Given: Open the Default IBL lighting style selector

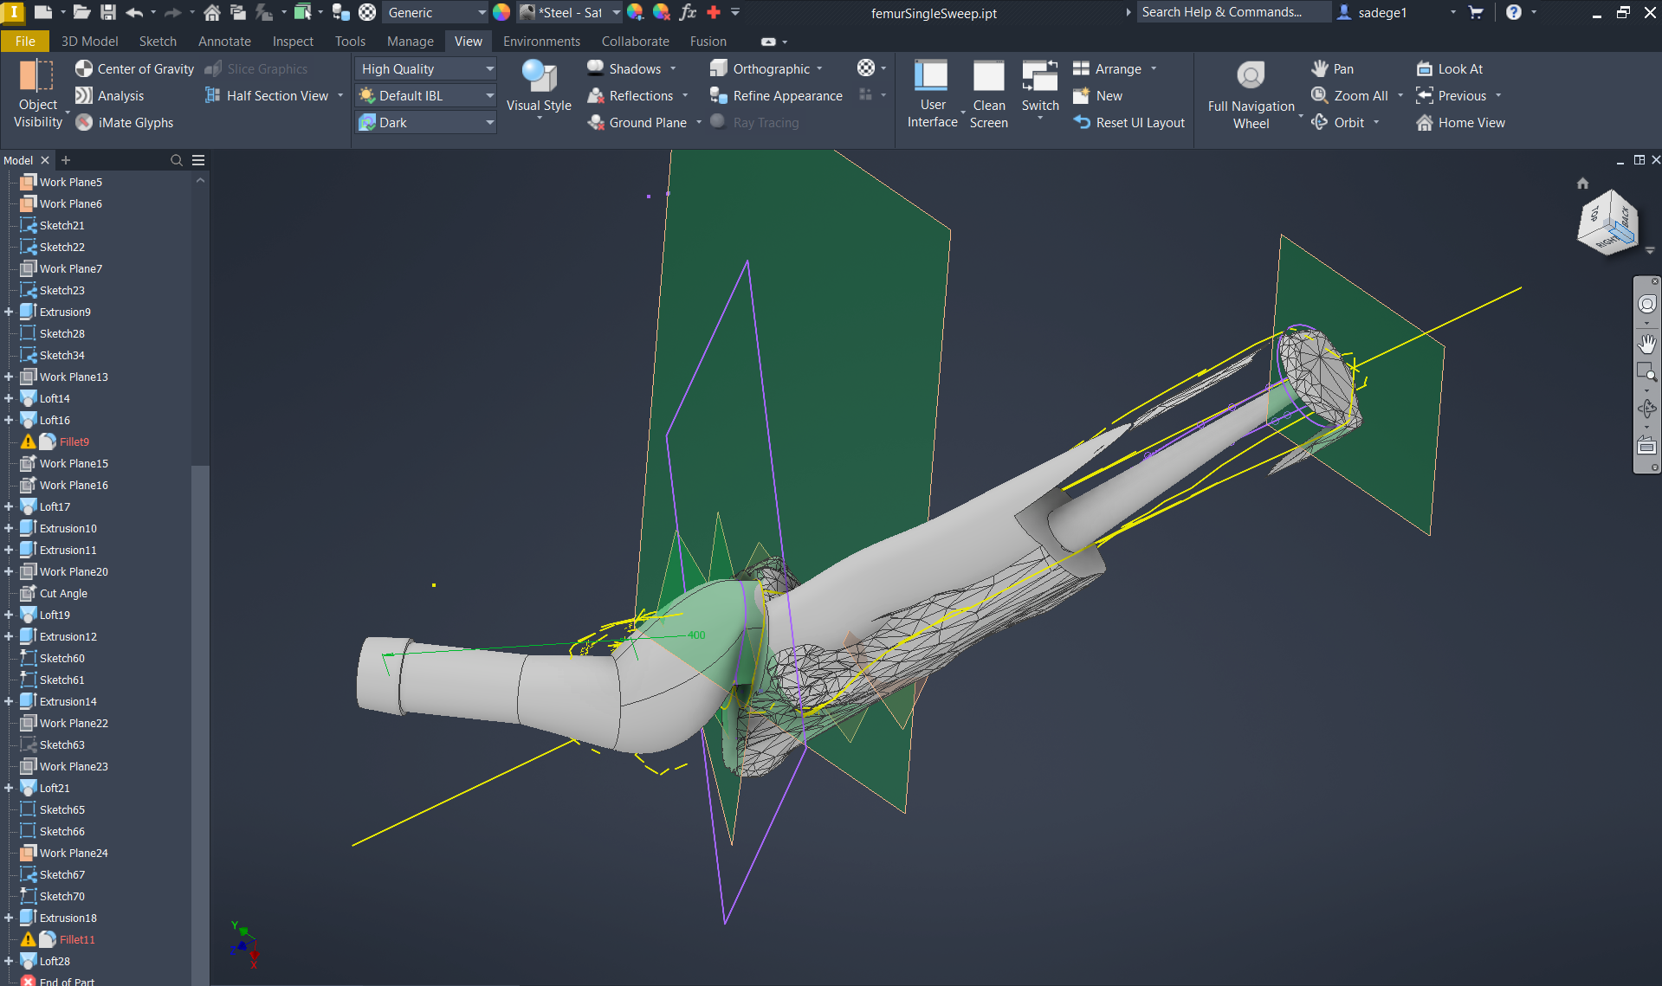Looking at the screenshot, I should (x=489, y=95).
